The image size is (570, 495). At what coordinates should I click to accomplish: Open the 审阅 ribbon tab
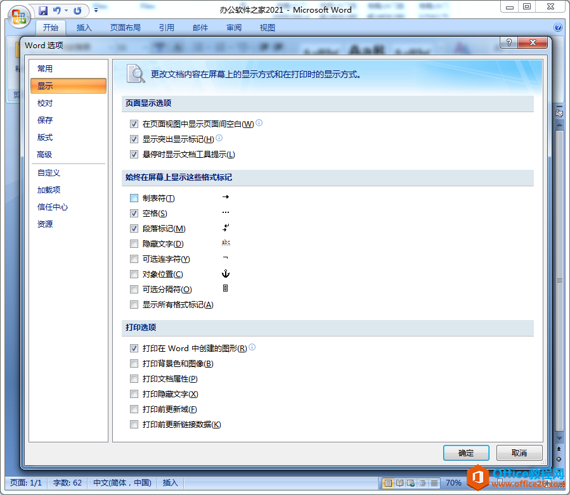[234, 28]
